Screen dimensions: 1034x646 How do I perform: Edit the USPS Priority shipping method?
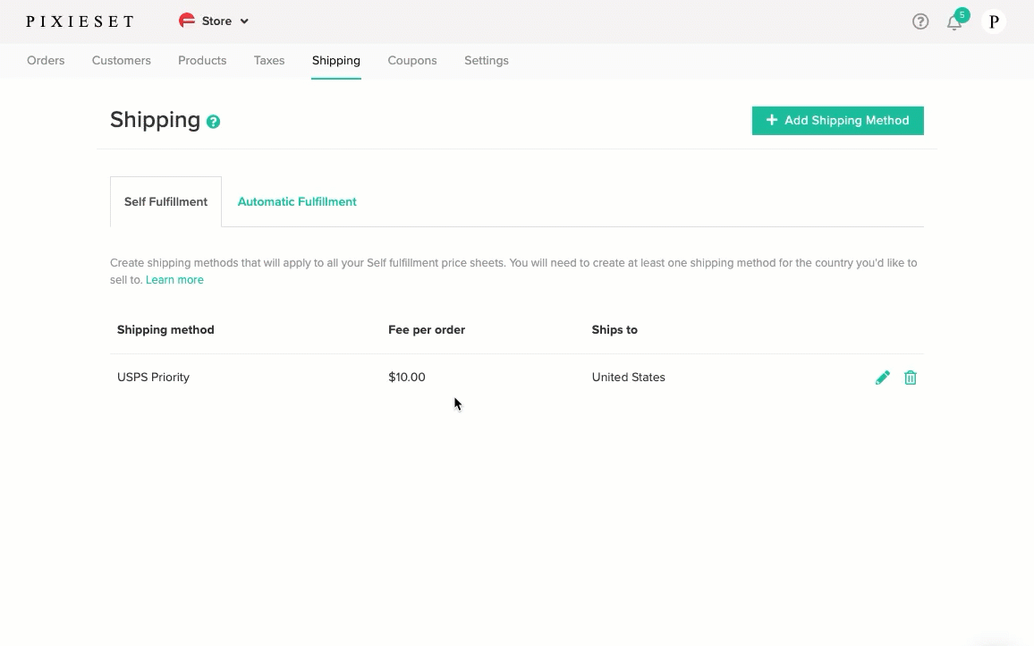click(883, 377)
